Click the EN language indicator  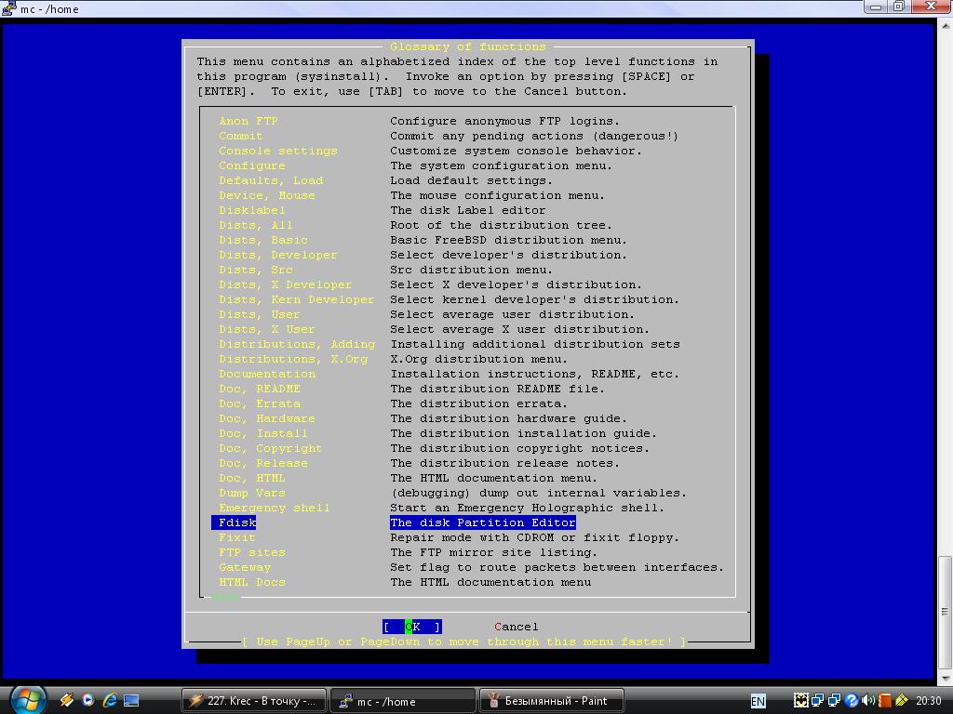click(758, 700)
